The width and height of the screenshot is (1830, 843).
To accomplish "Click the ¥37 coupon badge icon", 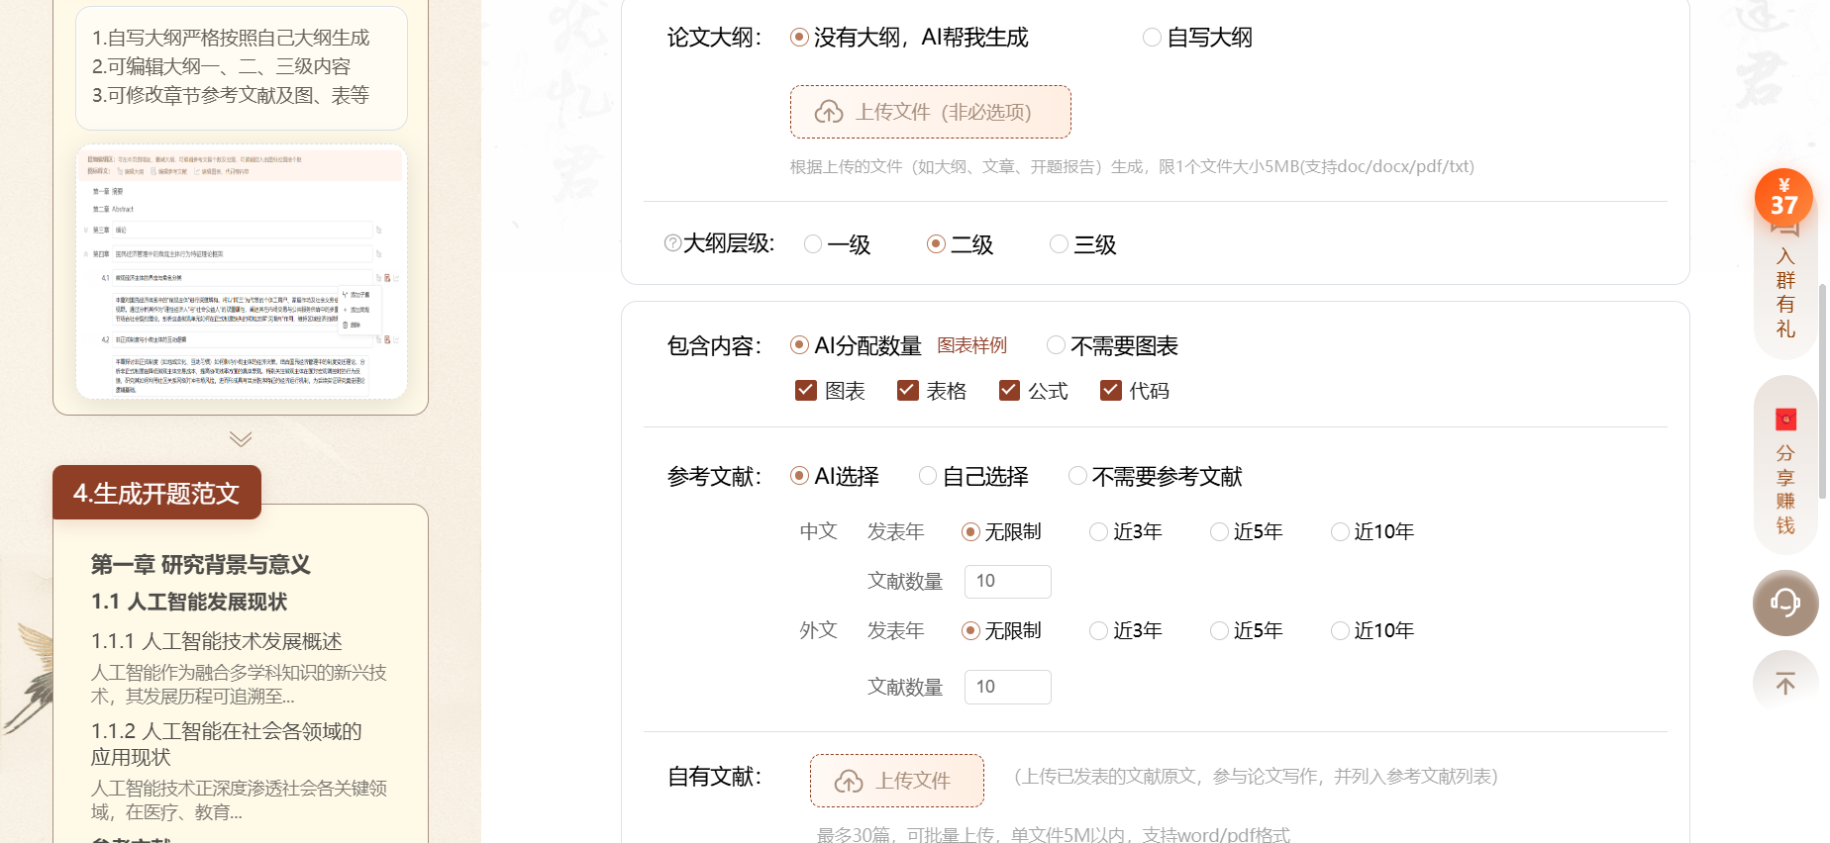I will 1783,197.
